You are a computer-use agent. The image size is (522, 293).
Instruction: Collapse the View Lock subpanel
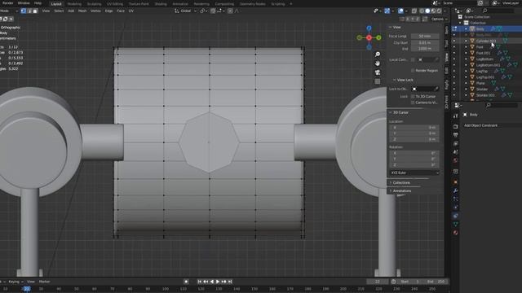tap(395, 80)
